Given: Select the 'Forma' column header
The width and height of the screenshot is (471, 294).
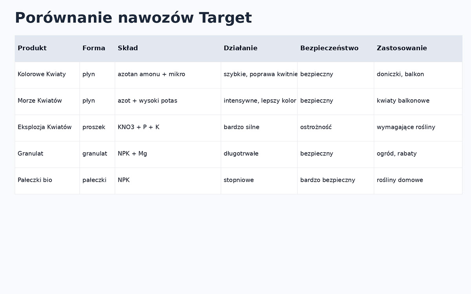Looking at the screenshot, I should 97,49.
